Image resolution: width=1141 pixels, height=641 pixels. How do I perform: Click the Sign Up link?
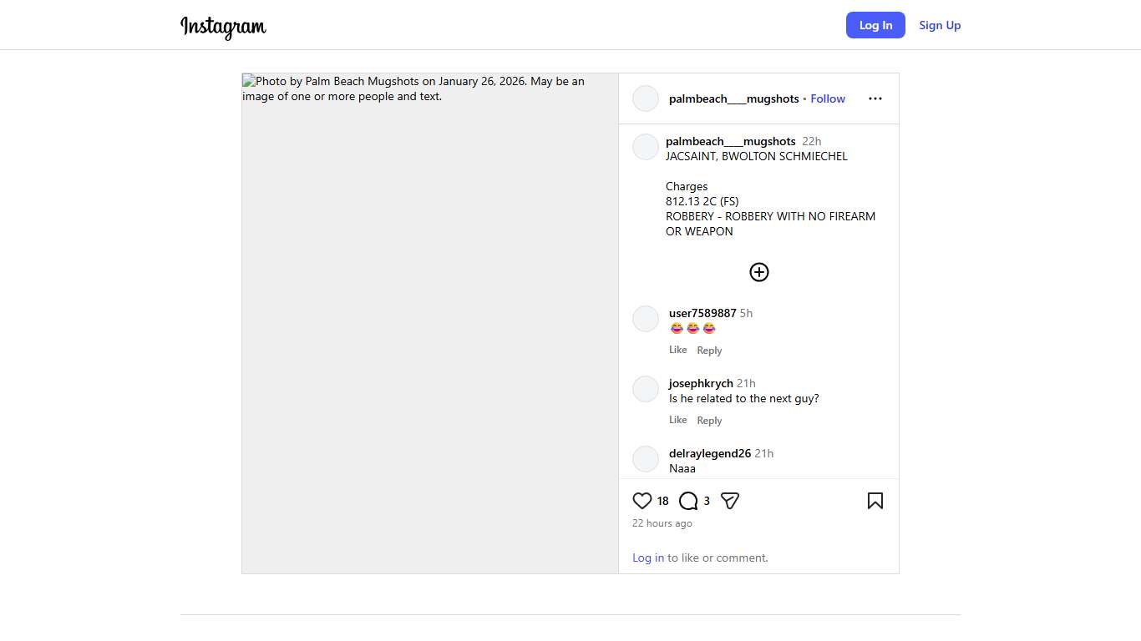pyautogui.click(x=940, y=25)
